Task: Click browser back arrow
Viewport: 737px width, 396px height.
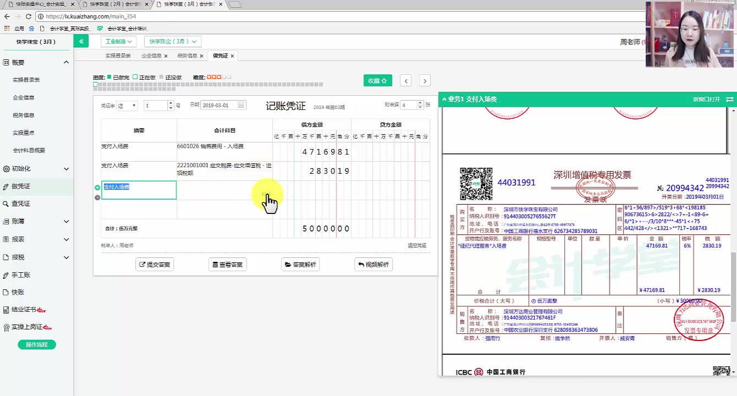Action: pyautogui.click(x=7, y=16)
